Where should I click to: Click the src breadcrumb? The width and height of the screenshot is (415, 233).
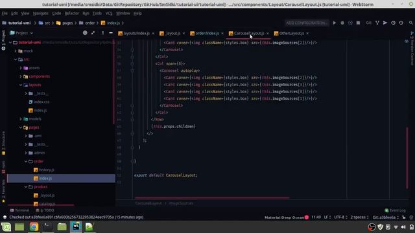click(x=45, y=23)
